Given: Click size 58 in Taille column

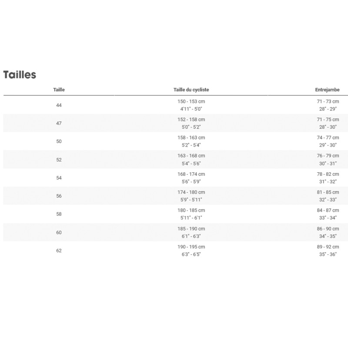Looking at the screenshot, I should [x=59, y=214].
